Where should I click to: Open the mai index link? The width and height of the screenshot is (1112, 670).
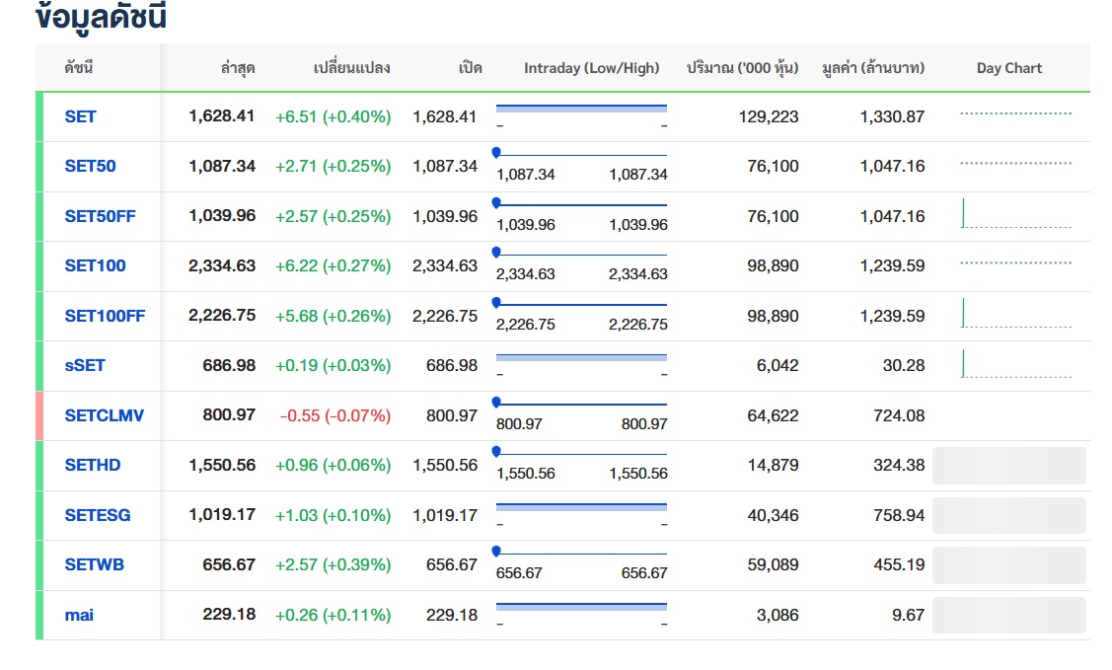[x=79, y=616]
